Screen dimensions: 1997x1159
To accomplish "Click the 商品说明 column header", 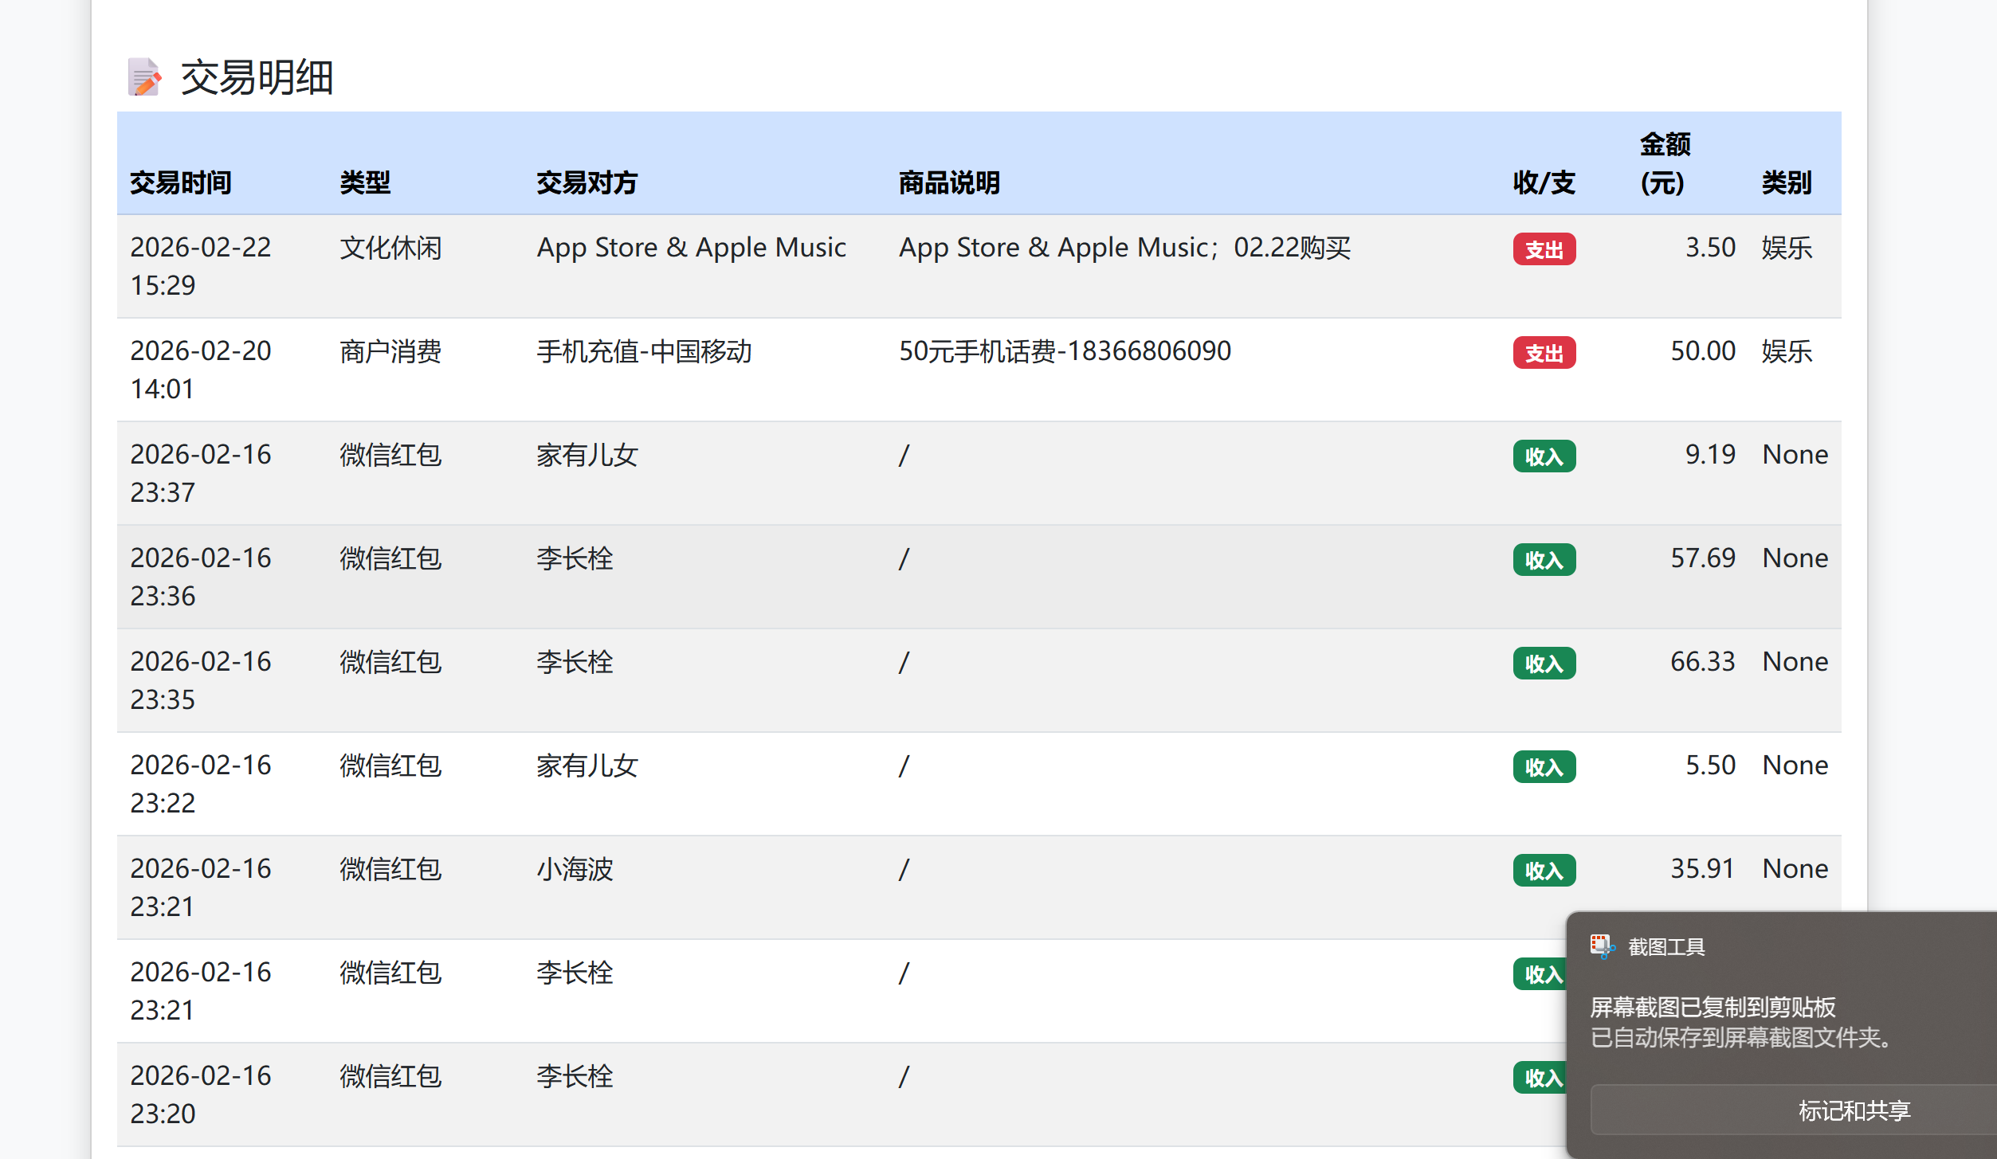I will 948,182.
